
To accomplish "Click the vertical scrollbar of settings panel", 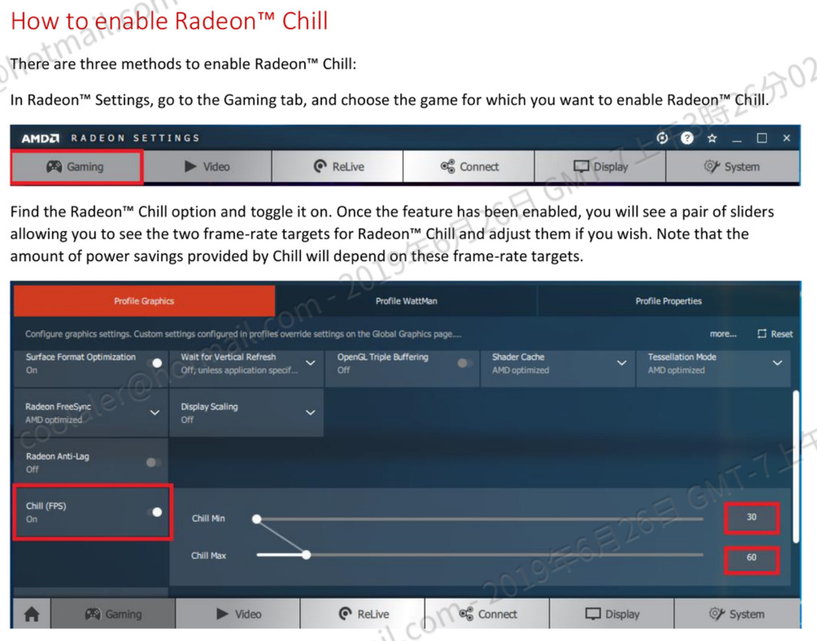I will [x=796, y=466].
